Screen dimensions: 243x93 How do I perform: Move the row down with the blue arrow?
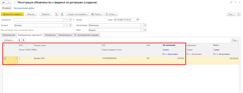click(x=23, y=40)
